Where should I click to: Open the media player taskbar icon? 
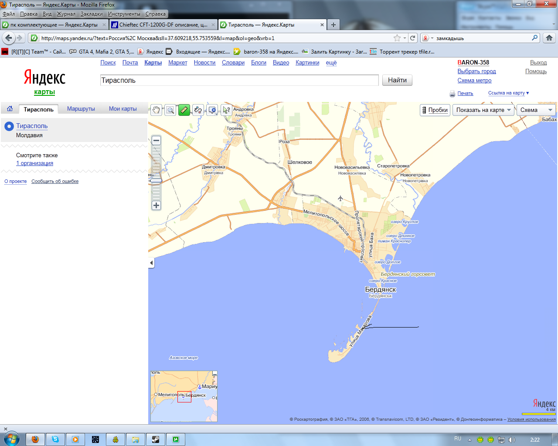point(75,439)
